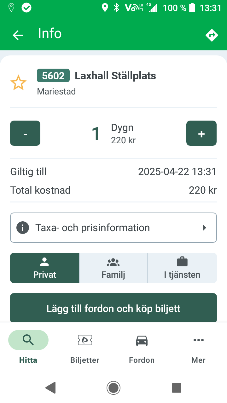Tap the arrow at right of price information
The image size is (227, 403).
tap(204, 228)
